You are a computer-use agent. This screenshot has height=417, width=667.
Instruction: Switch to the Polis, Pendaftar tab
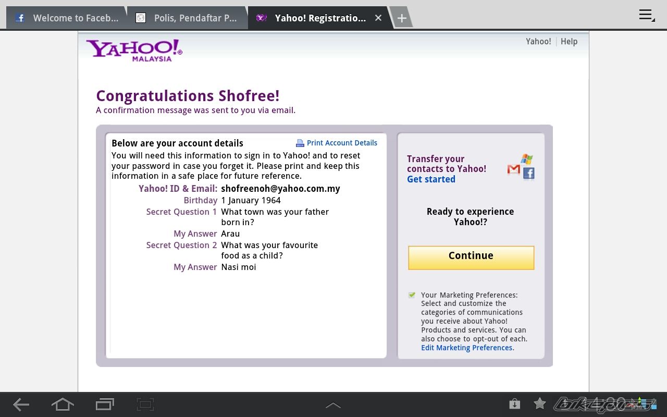coord(188,18)
